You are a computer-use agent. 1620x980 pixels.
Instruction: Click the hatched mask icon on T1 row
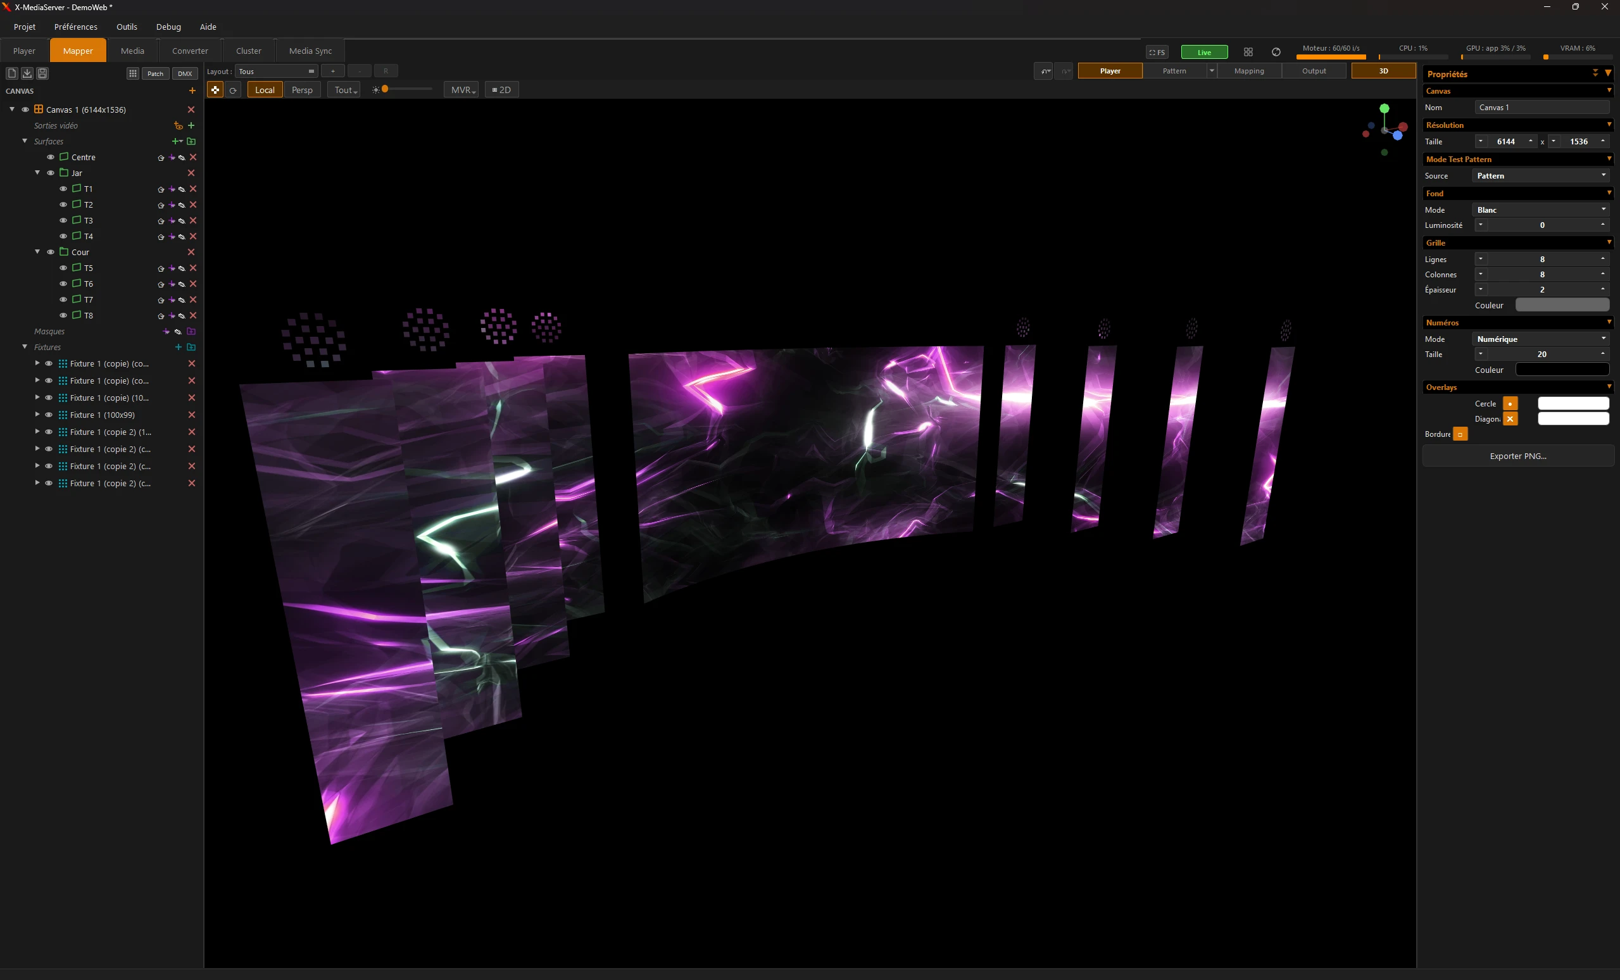[182, 189]
